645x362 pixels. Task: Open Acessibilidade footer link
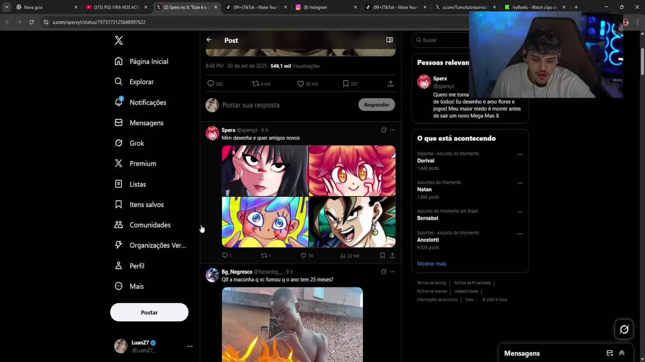pyautogui.click(x=466, y=291)
